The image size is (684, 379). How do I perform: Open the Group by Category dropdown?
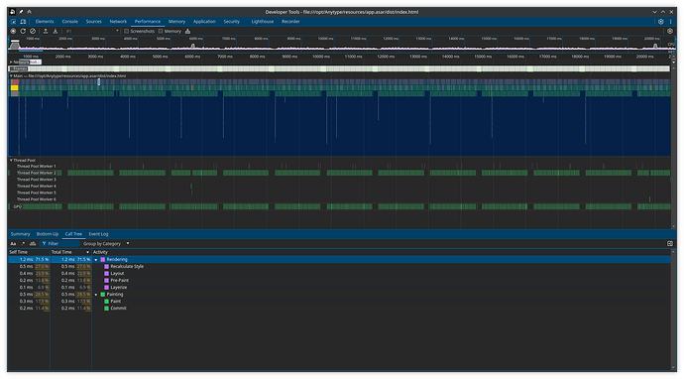tap(106, 244)
